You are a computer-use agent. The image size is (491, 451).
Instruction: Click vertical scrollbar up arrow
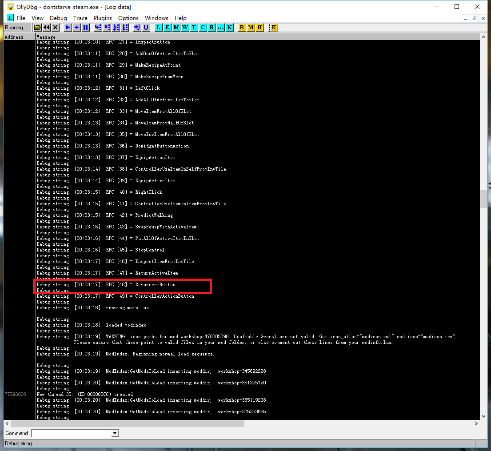pyautogui.click(x=483, y=37)
